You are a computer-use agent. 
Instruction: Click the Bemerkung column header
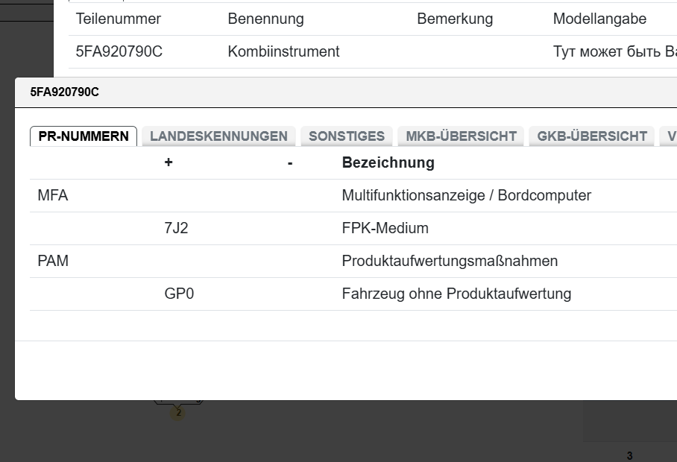pyautogui.click(x=455, y=19)
